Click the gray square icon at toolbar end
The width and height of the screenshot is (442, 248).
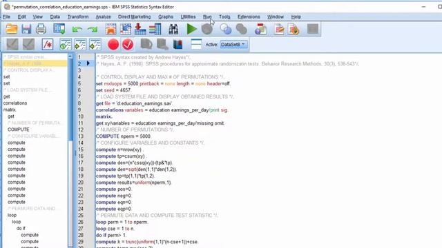pos(313,29)
